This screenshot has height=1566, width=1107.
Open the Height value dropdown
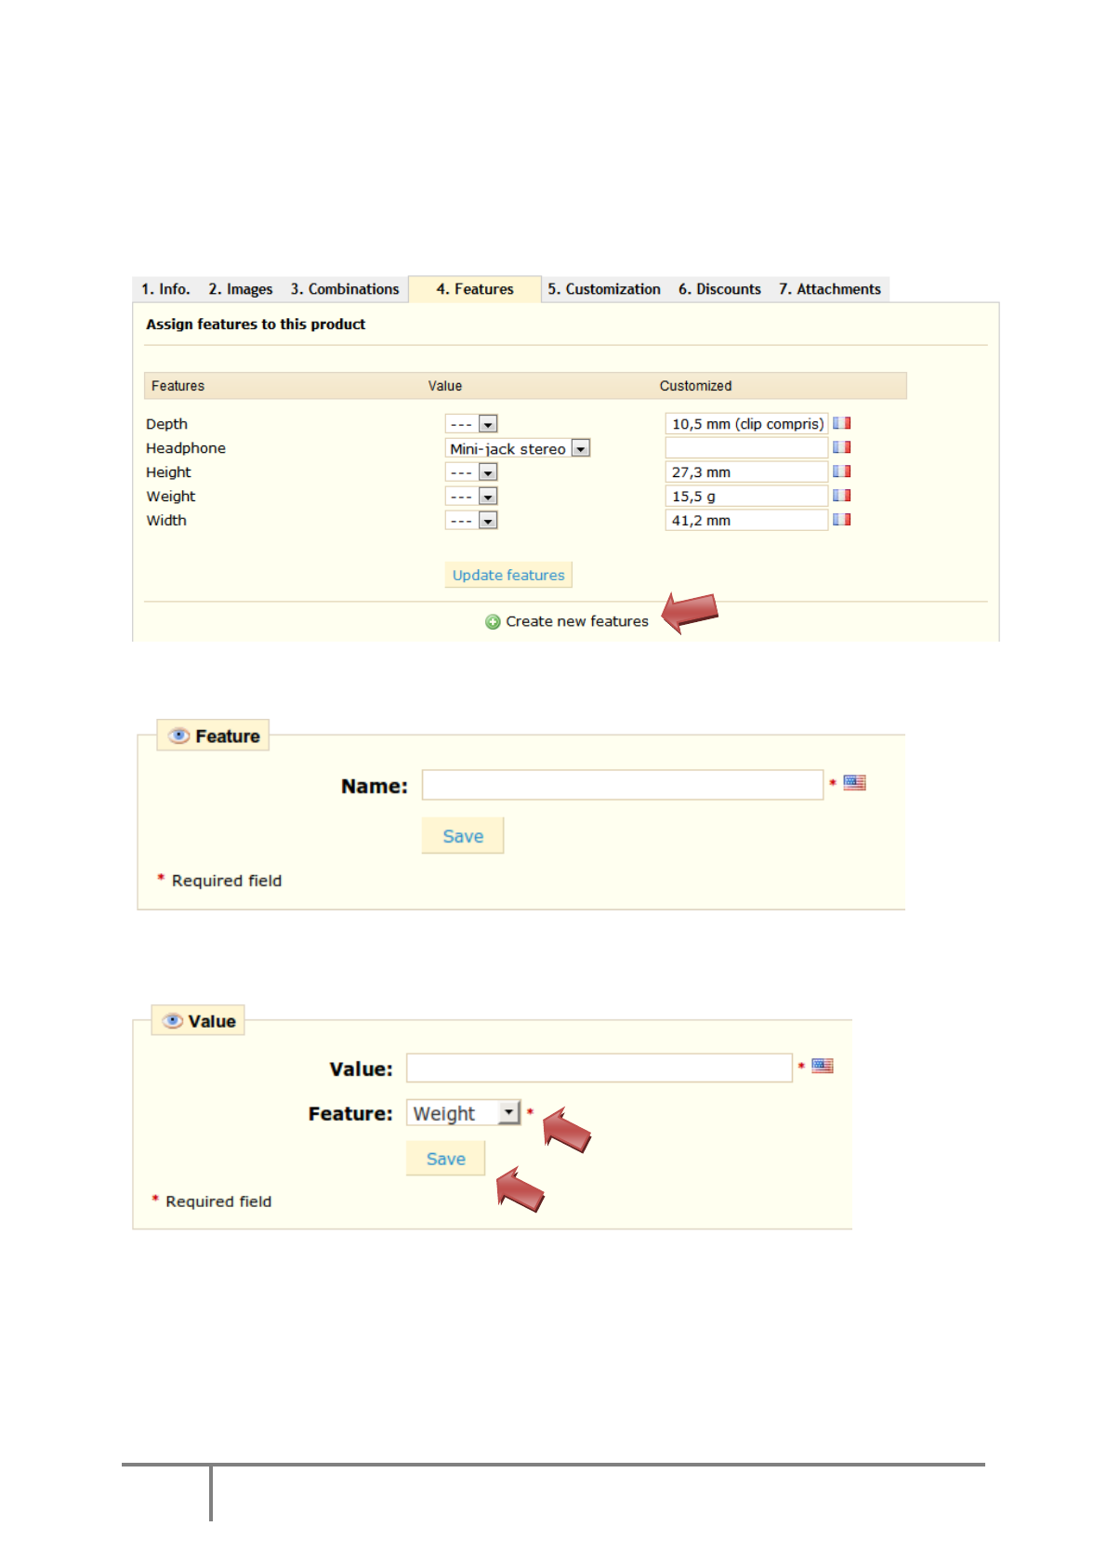pos(471,472)
